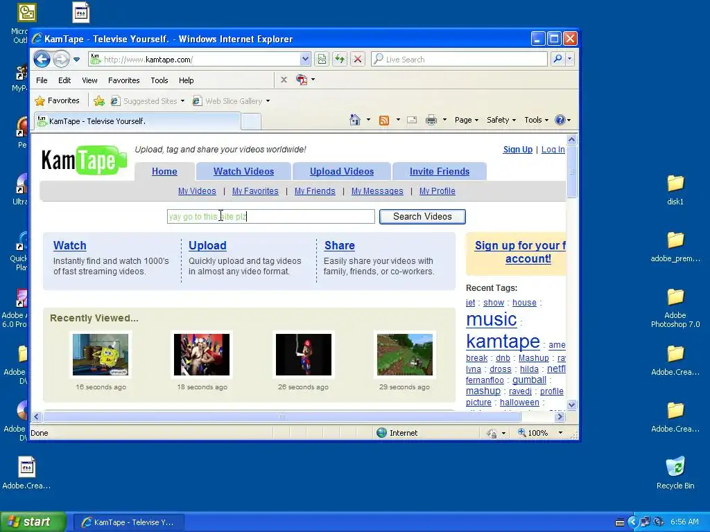
Task: Open the search provider dropdown arrow
Action: [570, 59]
